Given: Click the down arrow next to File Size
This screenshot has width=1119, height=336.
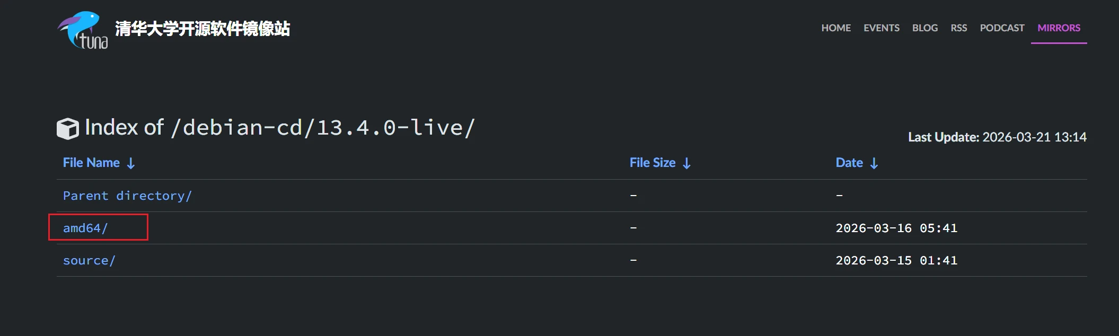Looking at the screenshot, I should coord(686,163).
